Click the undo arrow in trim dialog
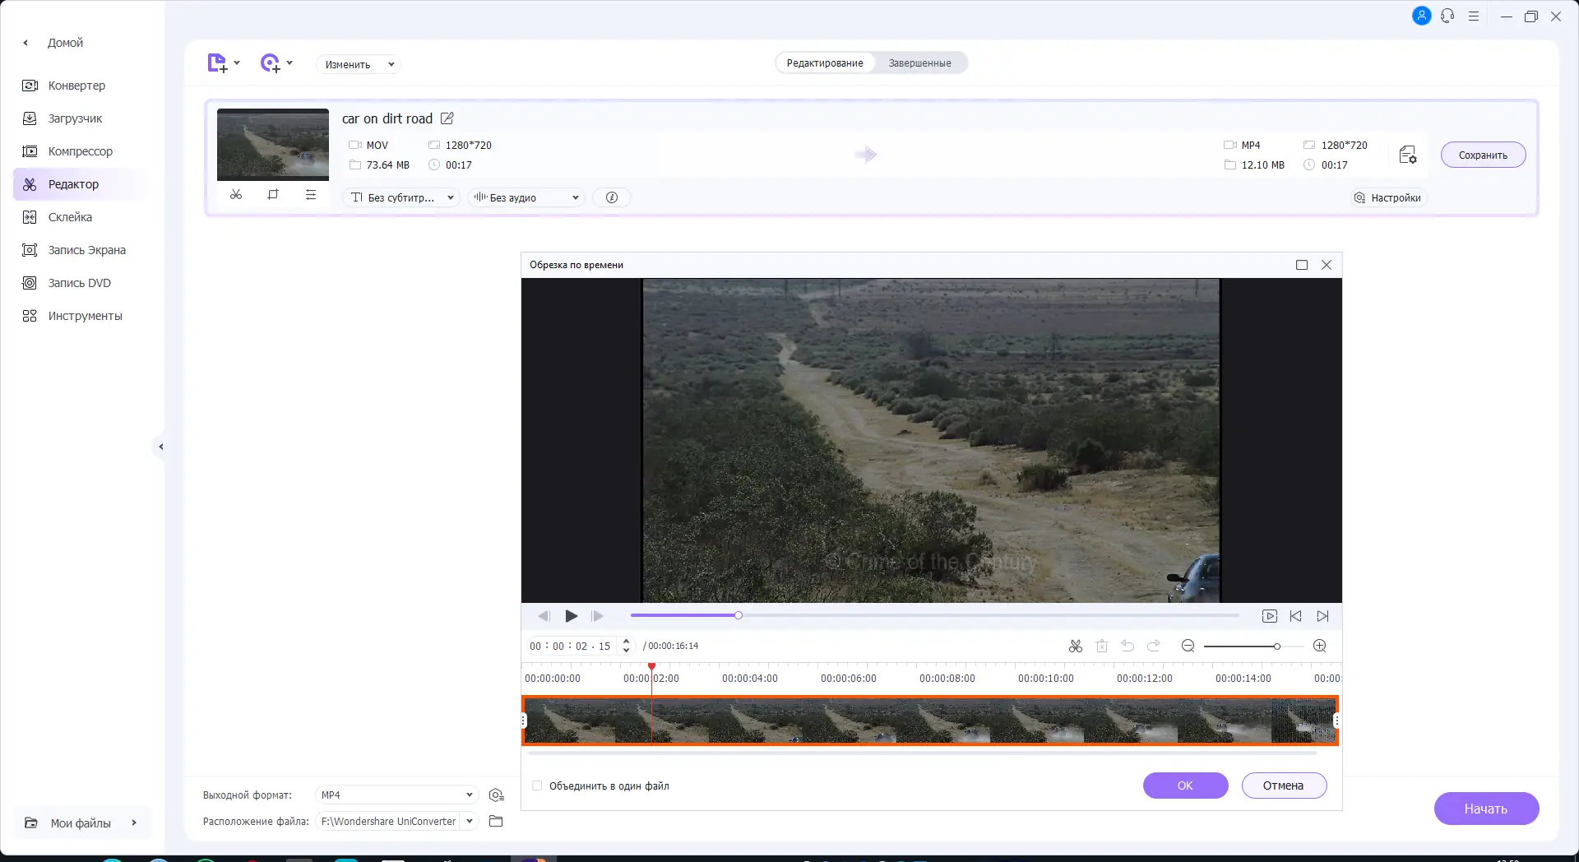The height and width of the screenshot is (862, 1579). pos(1128,646)
